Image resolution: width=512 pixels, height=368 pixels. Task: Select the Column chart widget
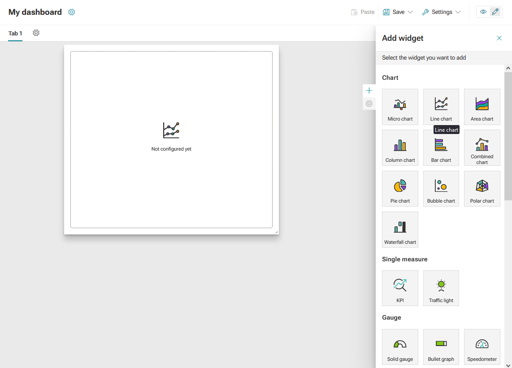click(x=400, y=147)
